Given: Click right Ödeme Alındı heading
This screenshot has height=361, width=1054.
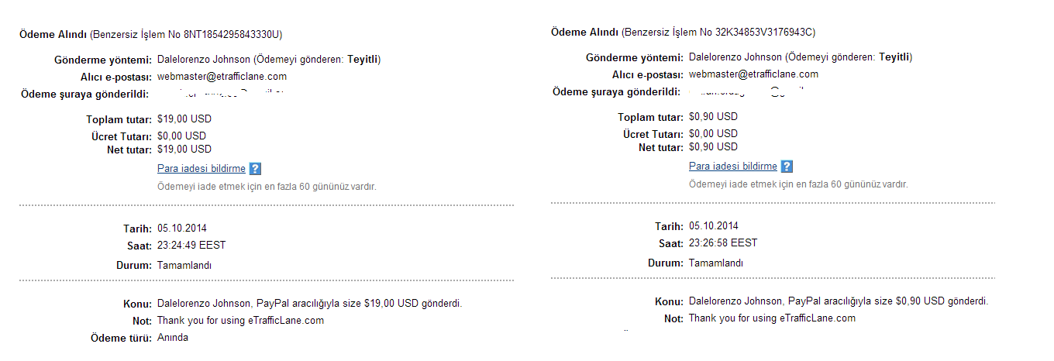Looking at the screenshot, I should [584, 33].
